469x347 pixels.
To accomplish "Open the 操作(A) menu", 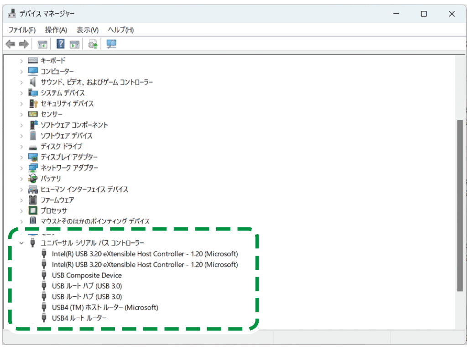I will click(56, 30).
